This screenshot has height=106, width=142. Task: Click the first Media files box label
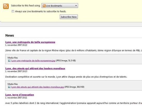13,58
